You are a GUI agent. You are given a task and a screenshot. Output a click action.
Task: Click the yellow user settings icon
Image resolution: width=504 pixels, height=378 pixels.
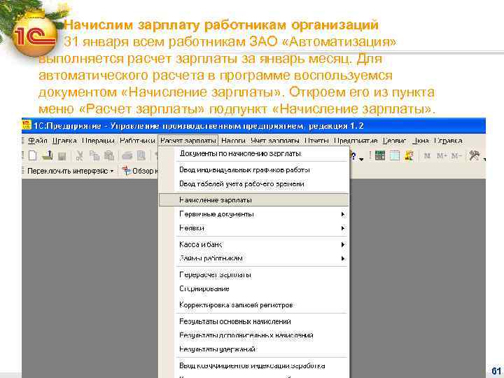point(409,156)
